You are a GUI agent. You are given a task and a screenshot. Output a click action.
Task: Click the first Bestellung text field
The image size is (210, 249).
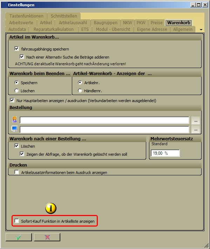coord(104,120)
